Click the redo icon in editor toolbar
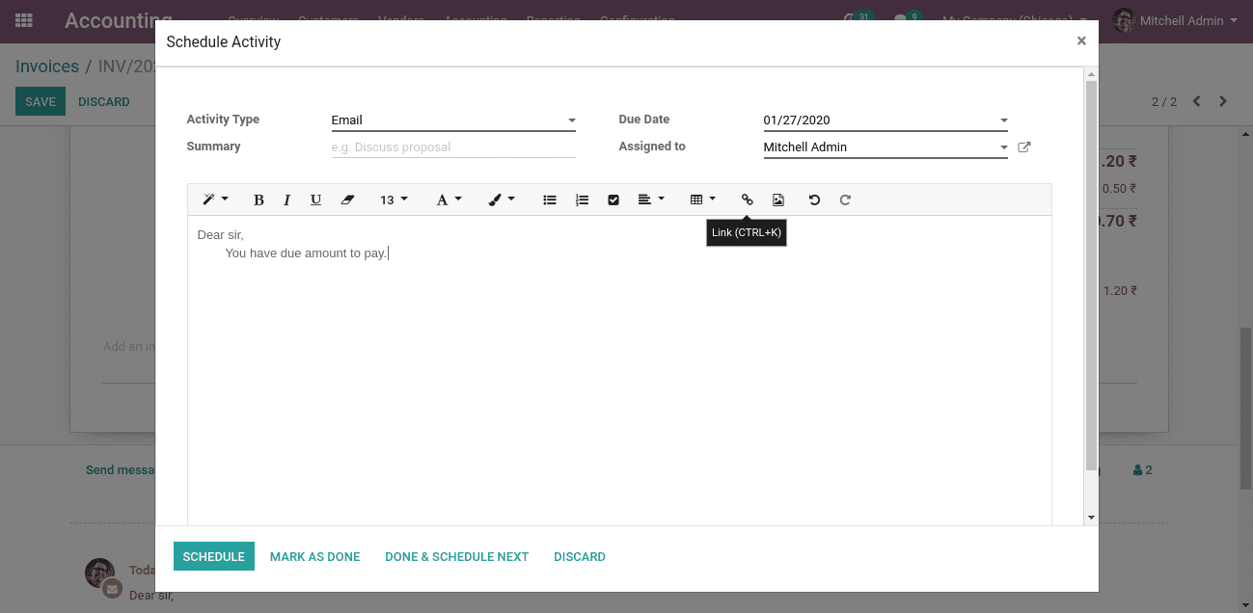The width and height of the screenshot is (1253, 613). pyautogui.click(x=845, y=200)
